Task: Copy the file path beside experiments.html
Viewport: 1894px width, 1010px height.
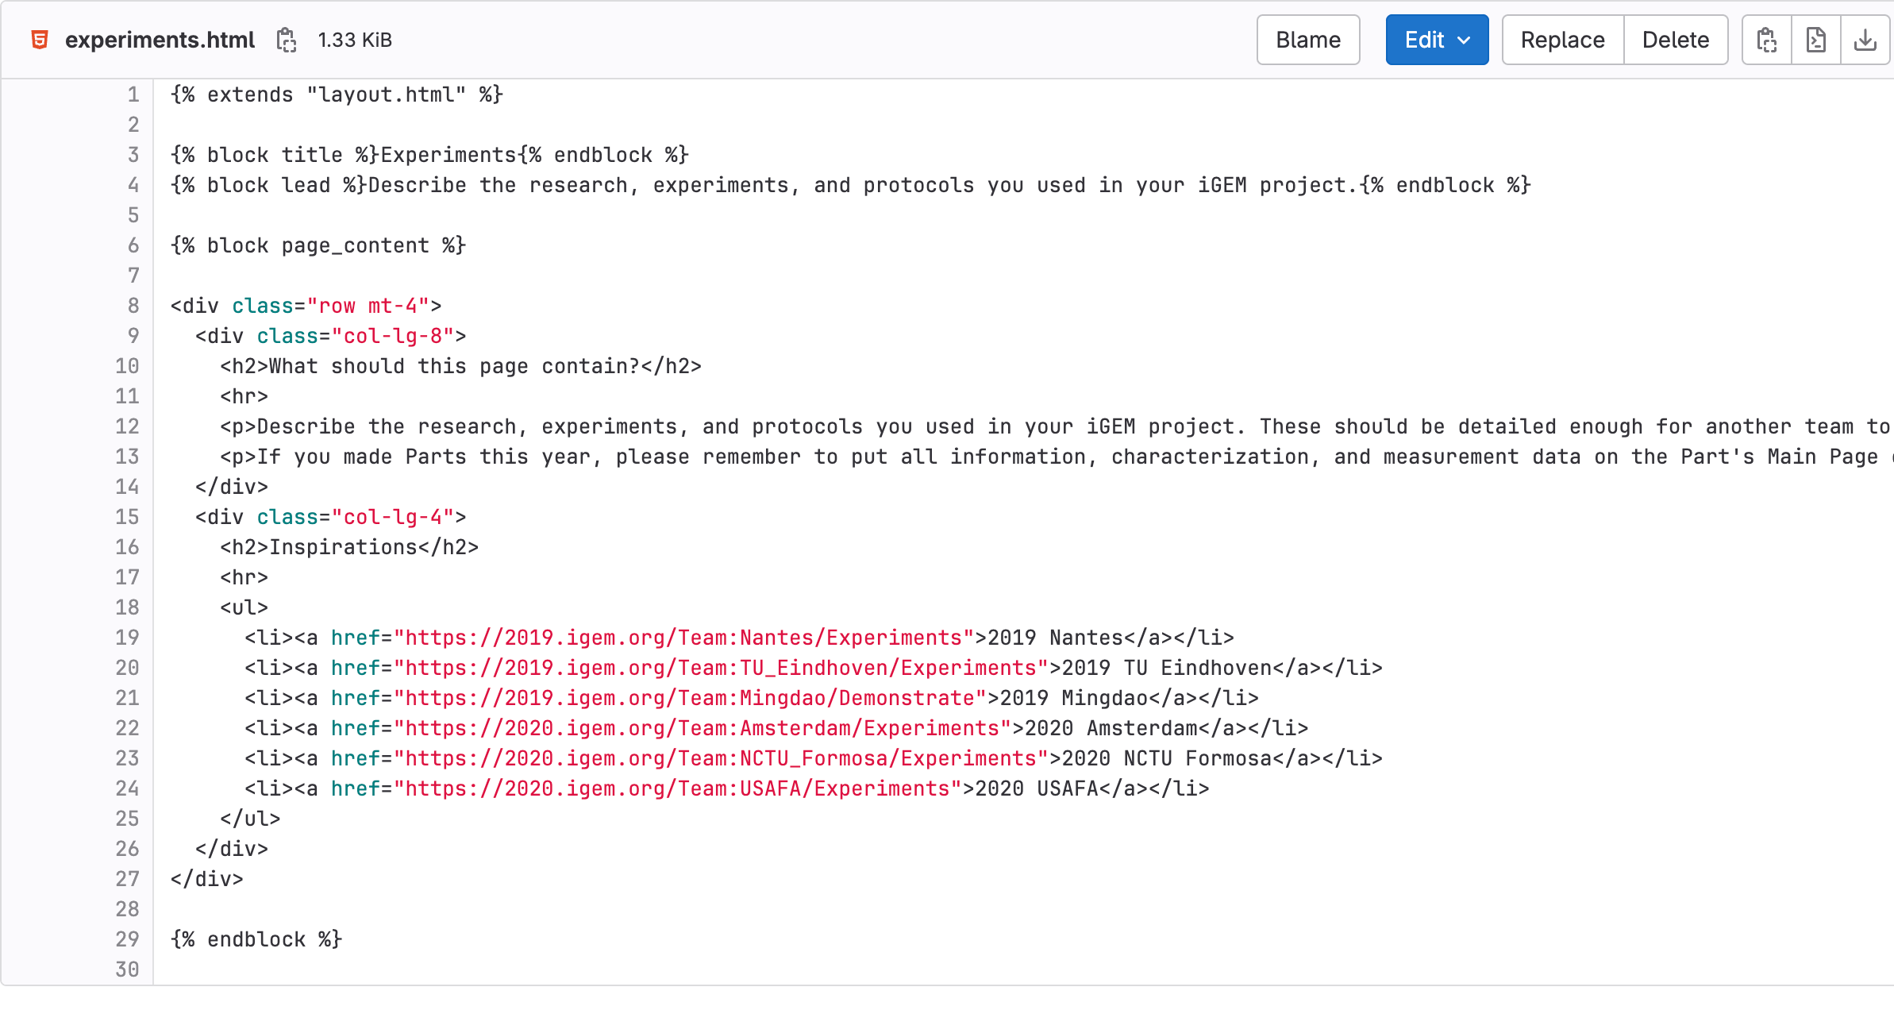Action: 287,39
